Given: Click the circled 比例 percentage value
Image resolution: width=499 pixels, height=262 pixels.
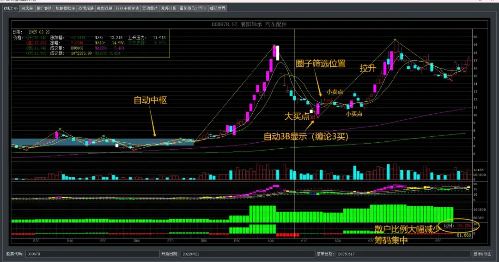Looking at the screenshot, I should click(463, 226).
